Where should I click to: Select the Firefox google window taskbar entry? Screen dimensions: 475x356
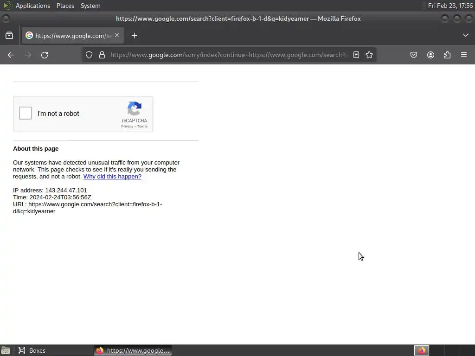133,350
